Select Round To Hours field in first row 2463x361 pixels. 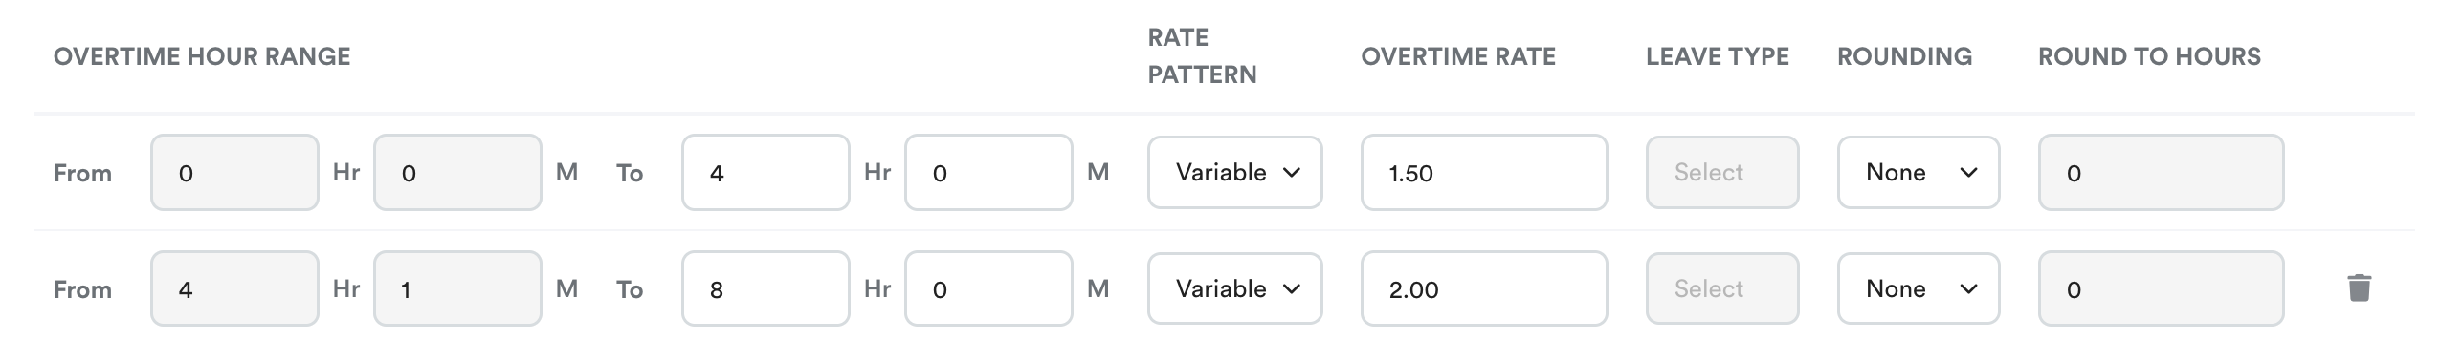pos(2161,172)
